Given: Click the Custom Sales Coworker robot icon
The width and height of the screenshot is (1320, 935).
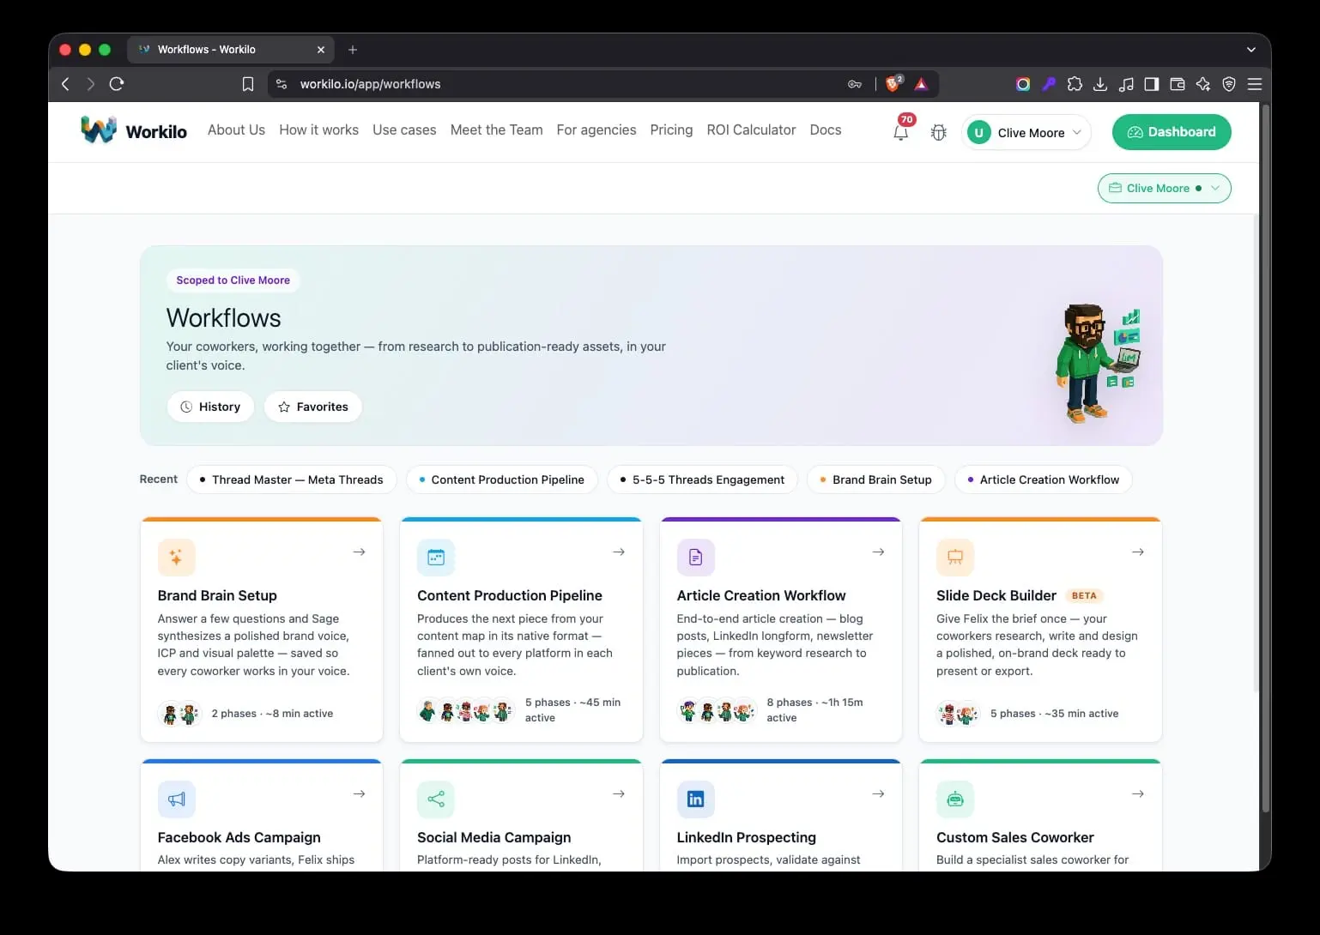Looking at the screenshot, I should click(x=955, y=799).
